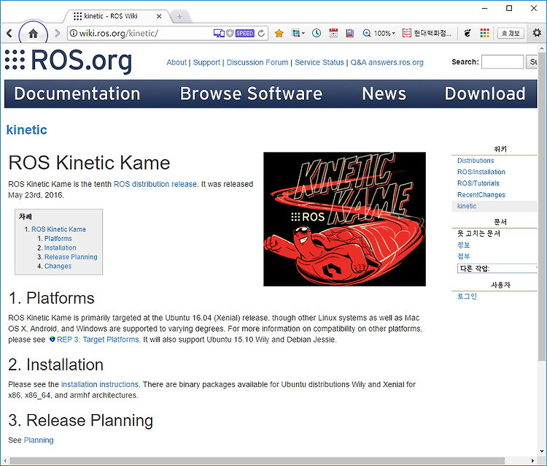This screenshot has height=466, width=547.
Task: Jump to Release Planning in contents
Action: pyautogui.click(x=71, y=257)
